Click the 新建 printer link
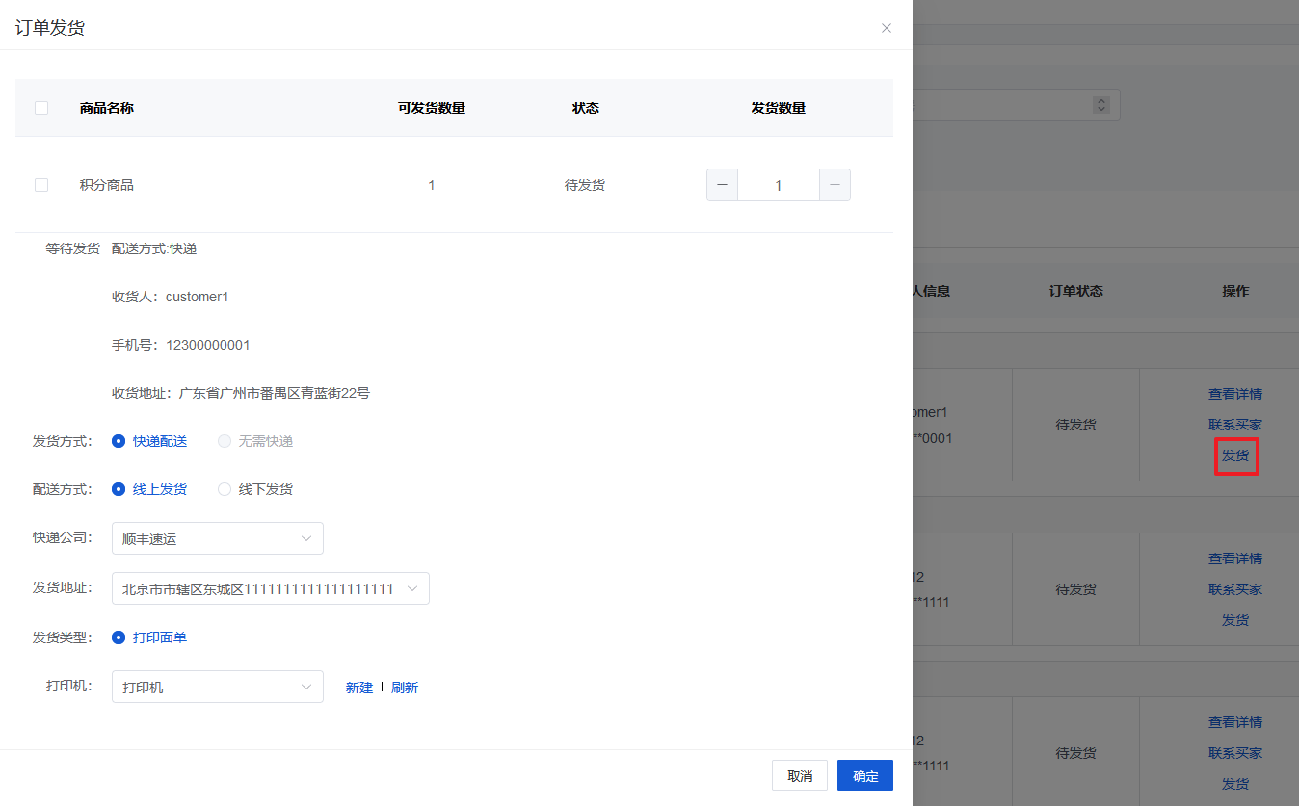 (x=359, y=688)
